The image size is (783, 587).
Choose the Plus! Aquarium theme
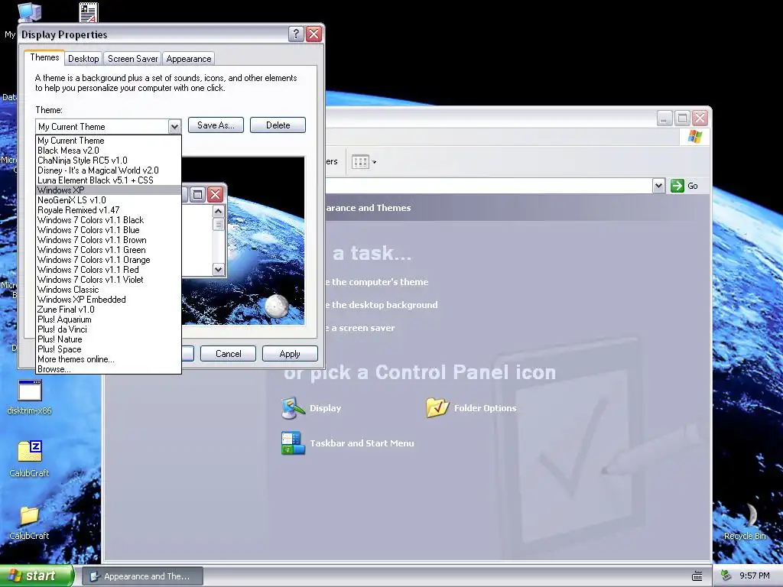tap(109, 319)
